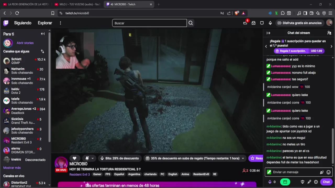Open baldu channel in the sidebar

tap(25, 91)
